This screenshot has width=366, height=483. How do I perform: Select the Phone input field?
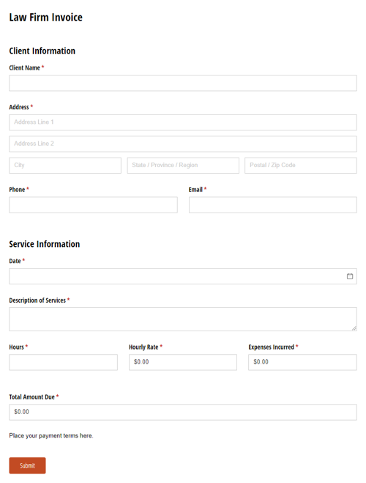[x=93, y=204]
